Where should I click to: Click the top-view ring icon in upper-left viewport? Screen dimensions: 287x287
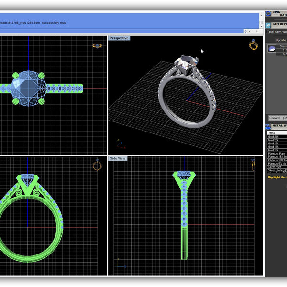pyautogui.click(x=97, y=46)
